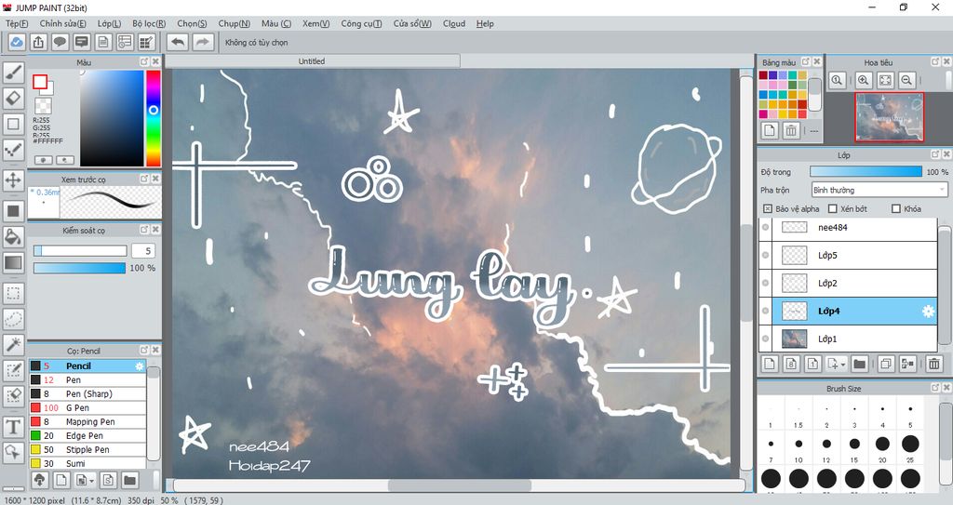Enable the Xén bớt checkbox

pyautogui.click(x=833, y=208)
